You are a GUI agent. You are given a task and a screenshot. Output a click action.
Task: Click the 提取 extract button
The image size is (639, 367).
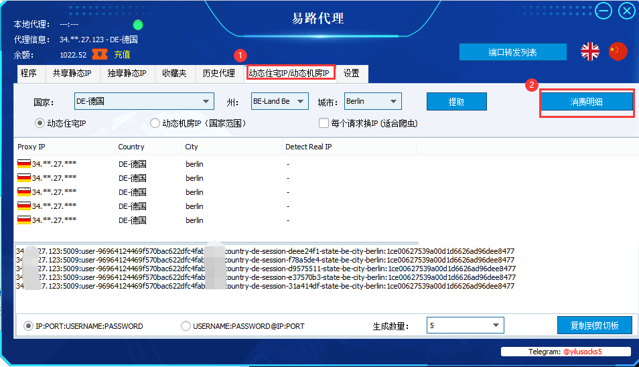click(x=456, y=102)
